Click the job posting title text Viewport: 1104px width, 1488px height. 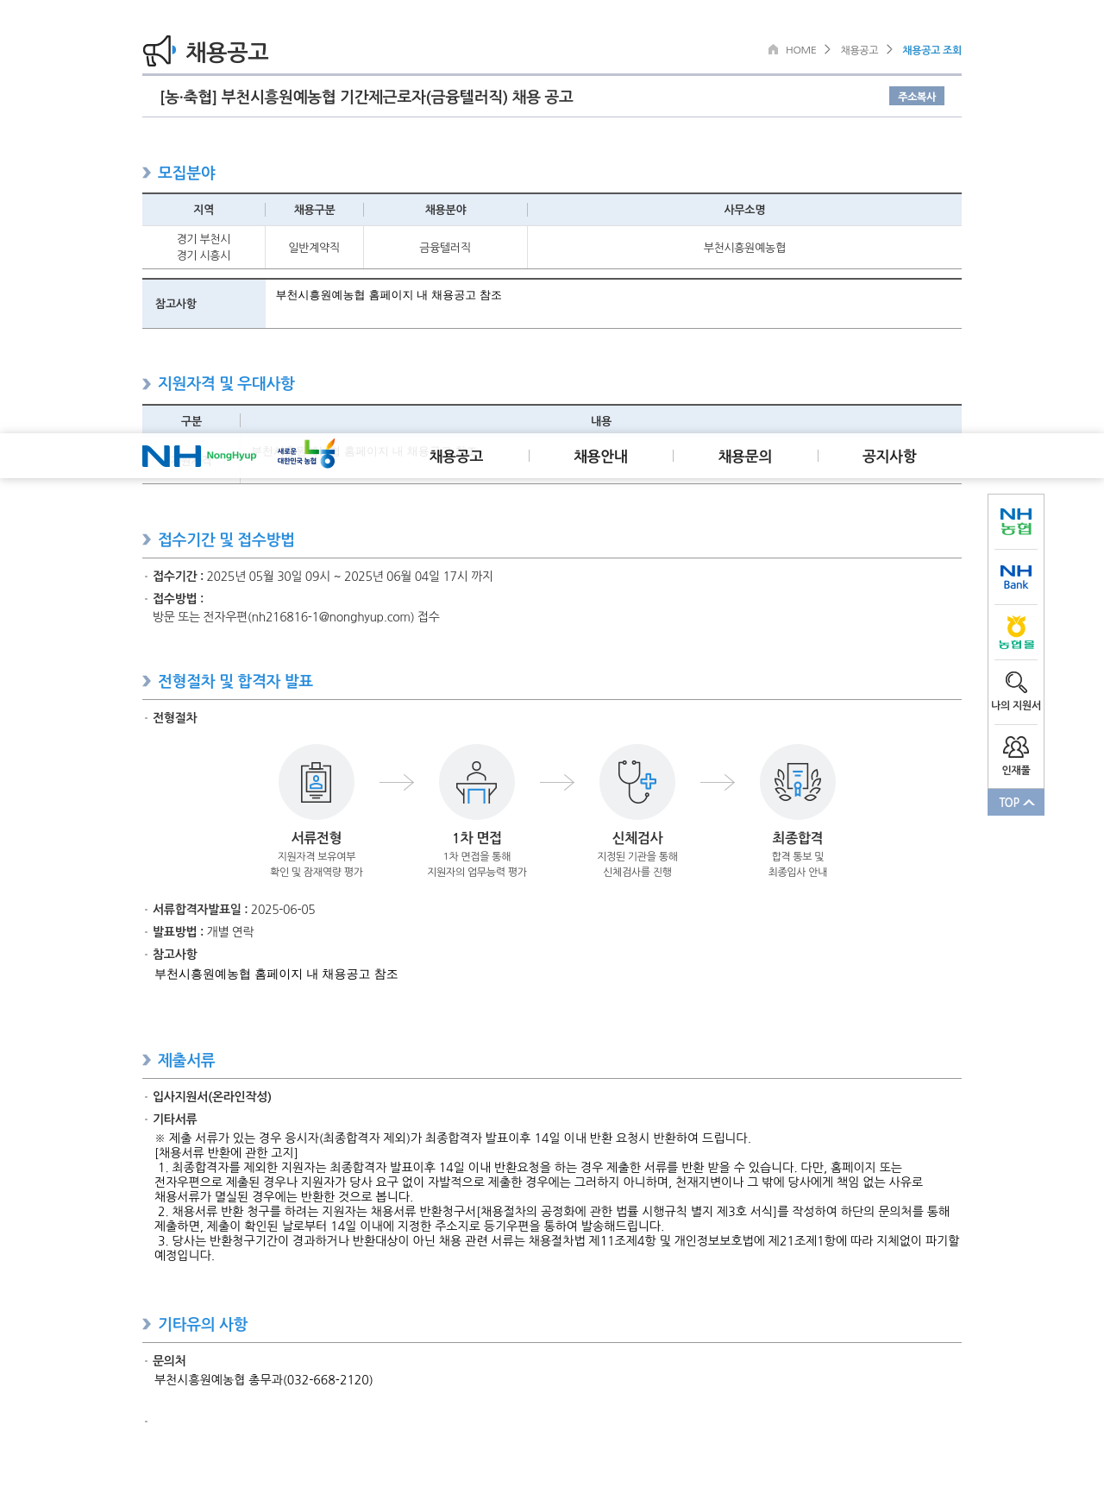click(367, 97)
